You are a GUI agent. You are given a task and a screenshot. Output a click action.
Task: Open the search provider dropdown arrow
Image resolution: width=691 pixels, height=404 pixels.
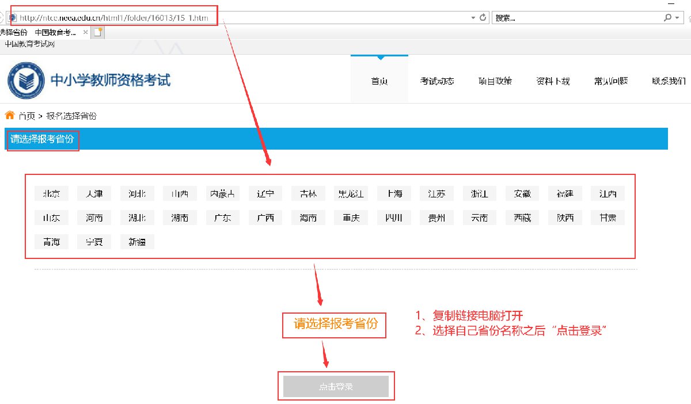coord(677,18)
